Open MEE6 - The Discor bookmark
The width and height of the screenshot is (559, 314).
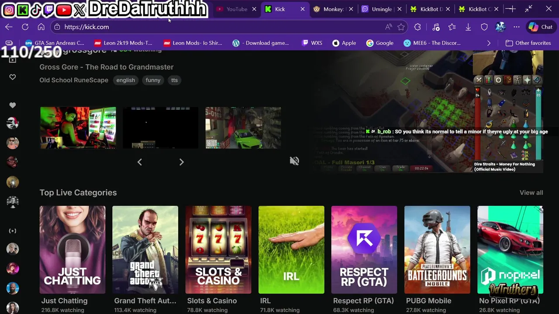(x=432, y=43)
